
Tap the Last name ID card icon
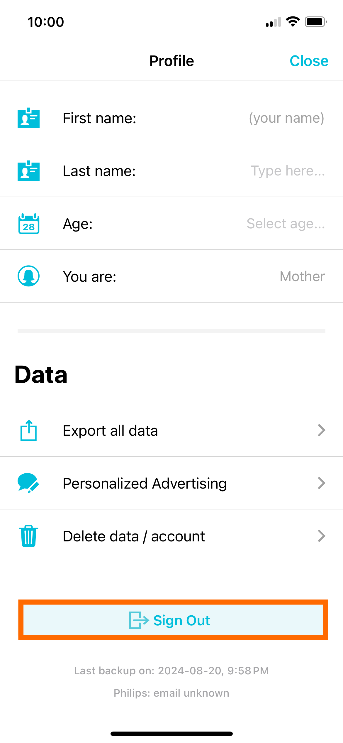(28, 171)
